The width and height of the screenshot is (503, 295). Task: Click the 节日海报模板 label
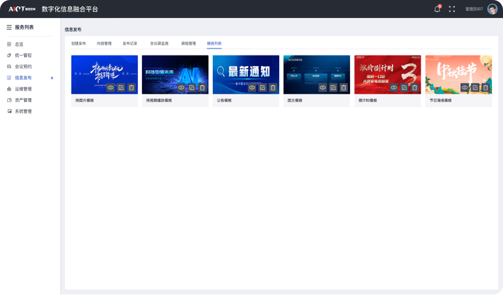click(x=441, y=100)
